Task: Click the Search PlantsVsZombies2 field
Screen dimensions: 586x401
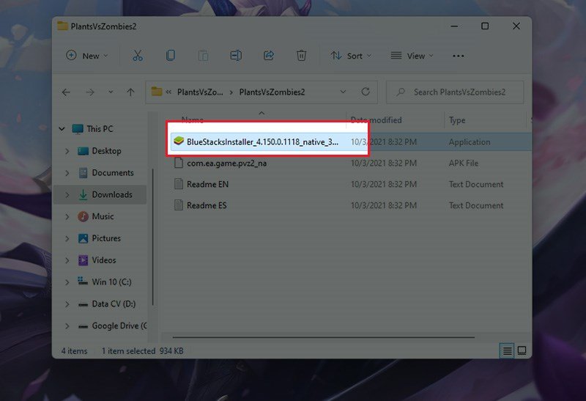Action: 460,92
